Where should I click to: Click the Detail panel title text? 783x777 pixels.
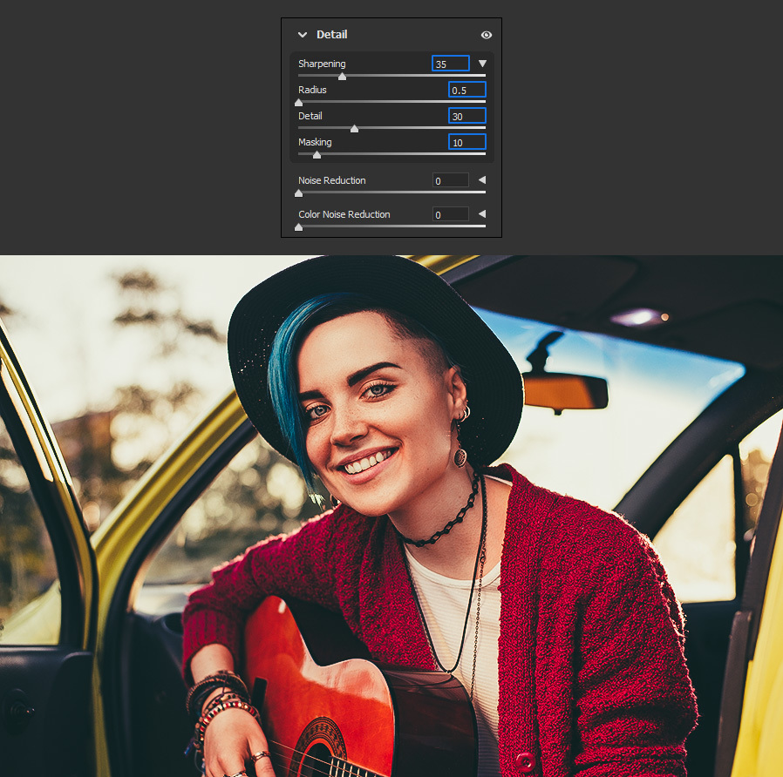331,35
